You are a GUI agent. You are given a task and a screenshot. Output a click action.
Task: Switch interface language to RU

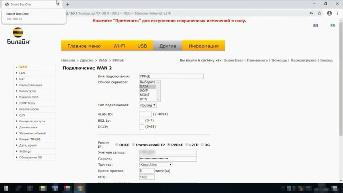(x=333, y=25)
